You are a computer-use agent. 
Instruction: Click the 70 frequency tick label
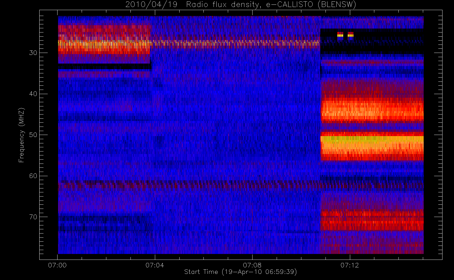pos(33,217)
